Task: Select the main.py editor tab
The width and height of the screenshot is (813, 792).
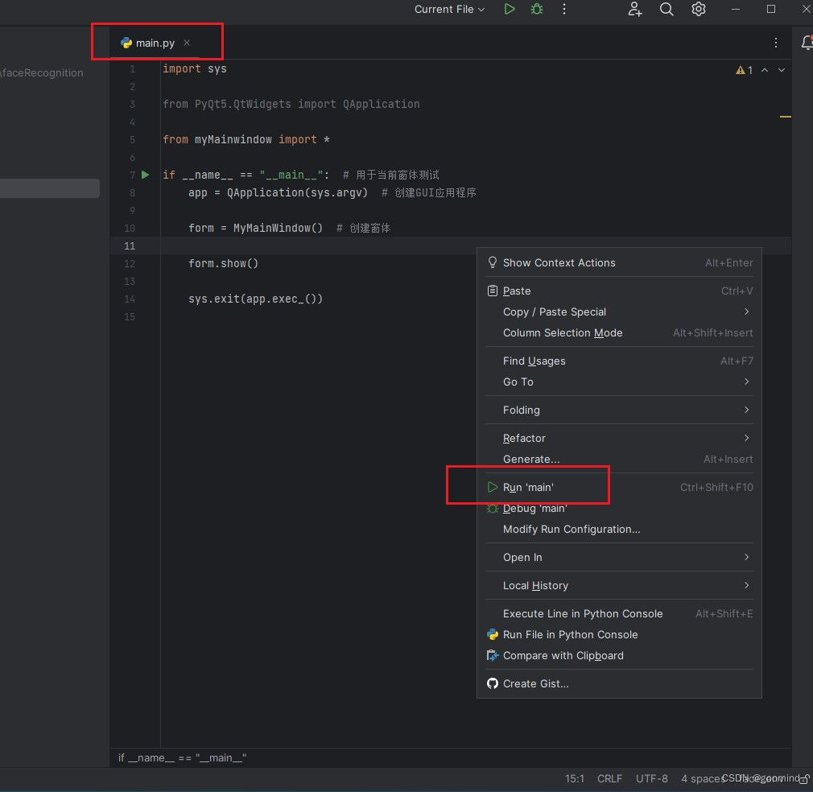Action: pos(155,43)
